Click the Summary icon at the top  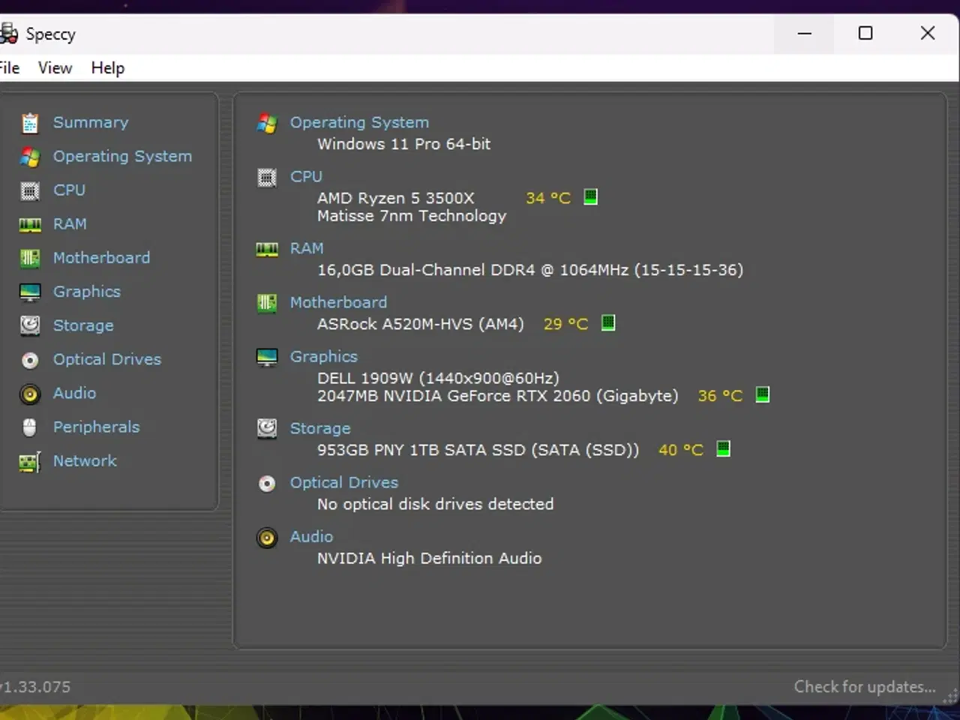pyautogui.click(x=29, y=122)
